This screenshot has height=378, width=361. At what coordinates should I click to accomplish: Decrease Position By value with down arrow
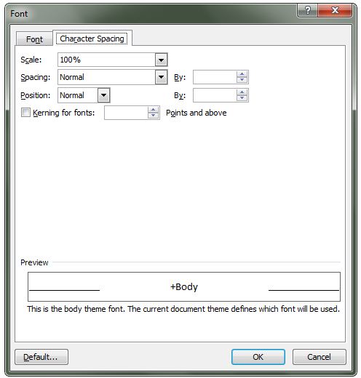coord(242,98)
